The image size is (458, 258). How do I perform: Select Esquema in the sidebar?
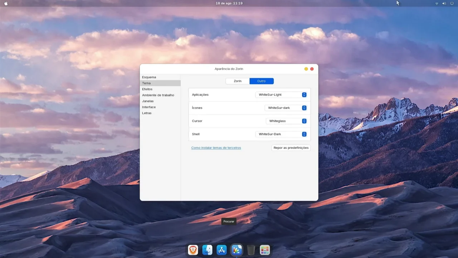tap(160, 77)
